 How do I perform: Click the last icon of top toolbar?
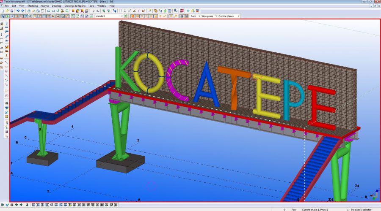point(197,11)
